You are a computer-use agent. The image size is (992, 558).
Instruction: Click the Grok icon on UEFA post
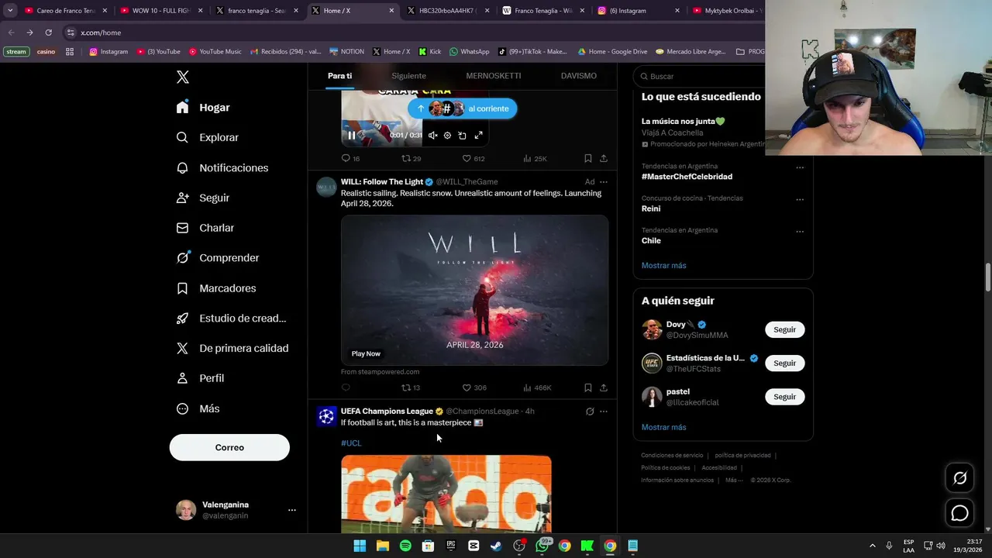click(x=590, y=412)
